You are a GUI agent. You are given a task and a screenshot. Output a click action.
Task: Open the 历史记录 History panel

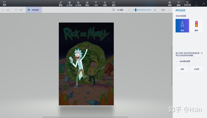point(187,3)
